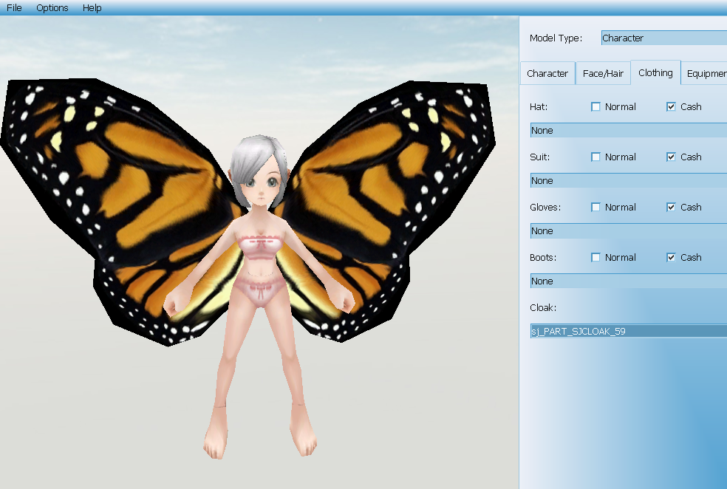Viewport: 727px width, 489px height.
Task: Enable the Normal checkbox for Hat
Action: coord(596,107)
